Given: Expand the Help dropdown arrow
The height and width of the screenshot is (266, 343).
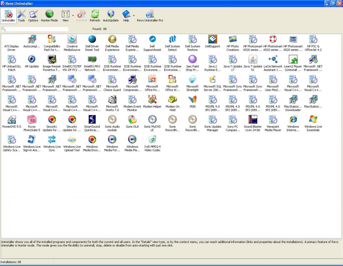Looking at the screenshot, I should (x=134, y=16).
